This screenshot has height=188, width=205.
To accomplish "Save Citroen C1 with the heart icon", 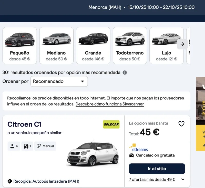I will (181, 124).
